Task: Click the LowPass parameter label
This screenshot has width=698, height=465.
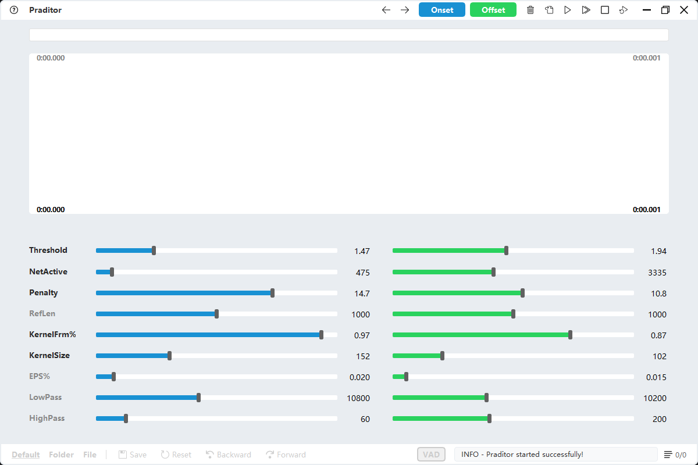Action: pos(45,397)
